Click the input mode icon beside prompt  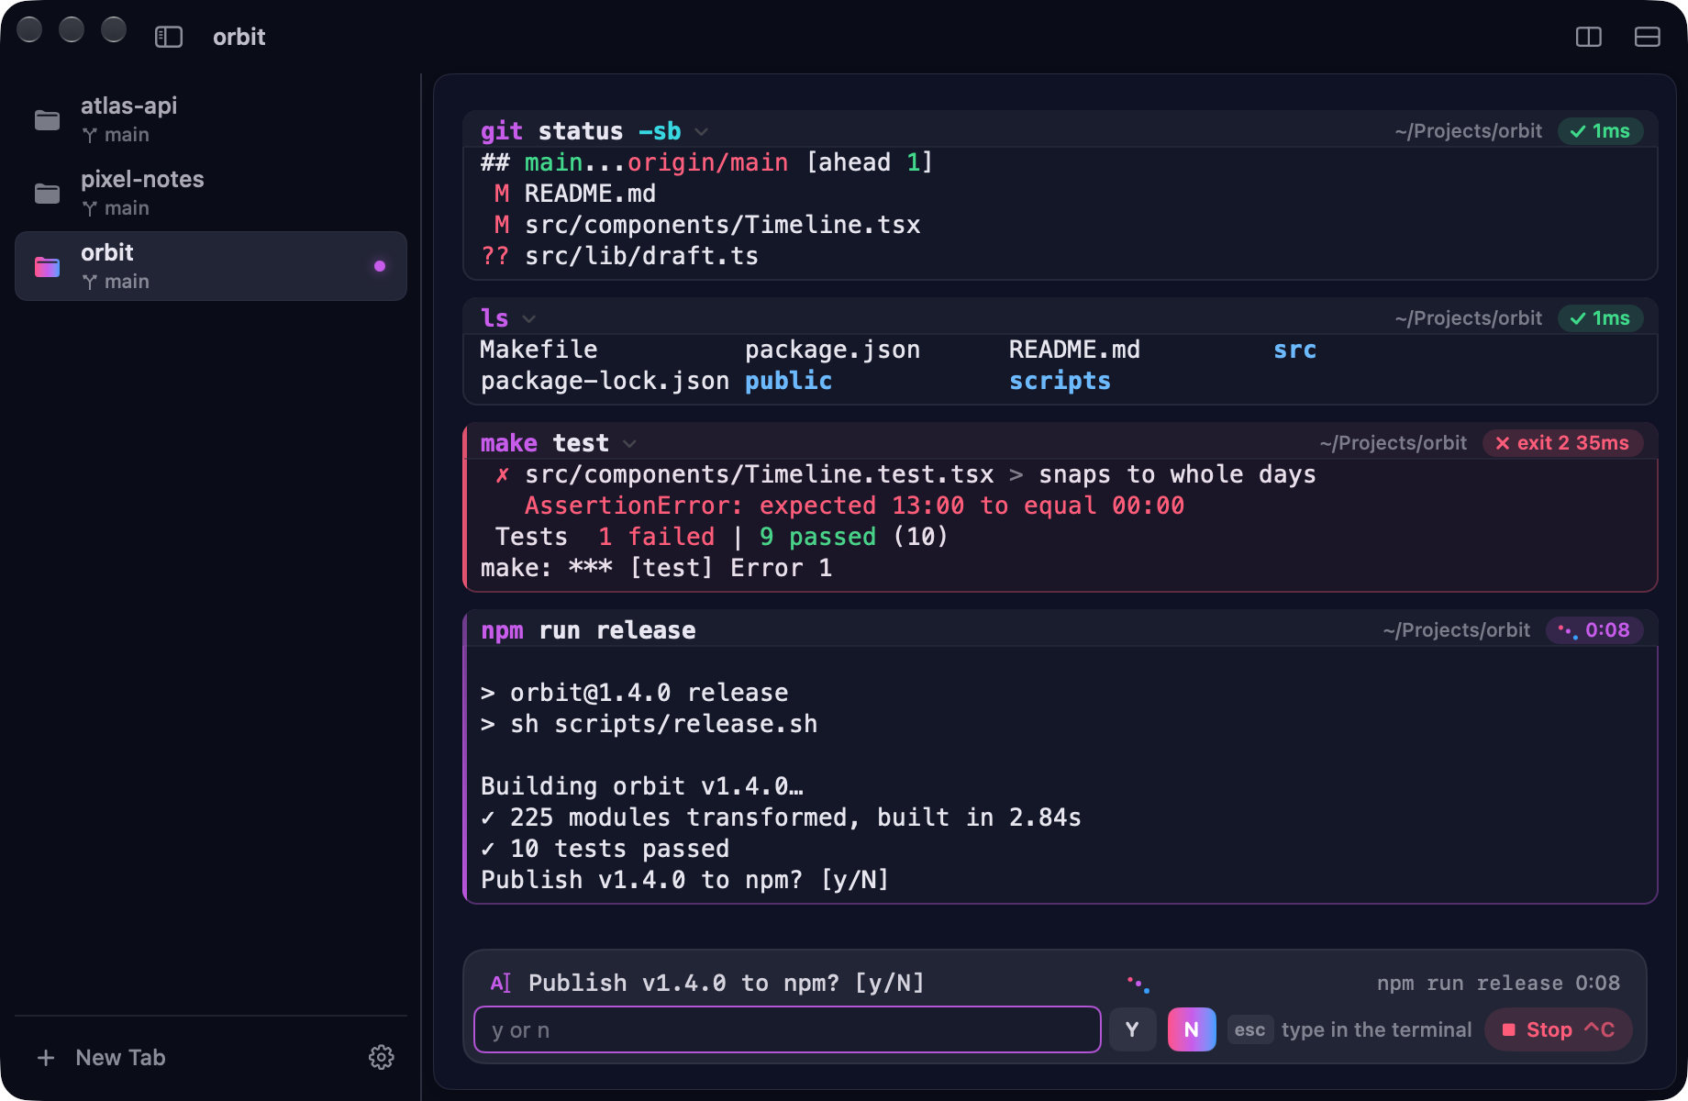tap(501, 984)
